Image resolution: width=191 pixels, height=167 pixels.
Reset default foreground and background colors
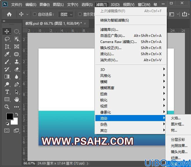(8, 124)
